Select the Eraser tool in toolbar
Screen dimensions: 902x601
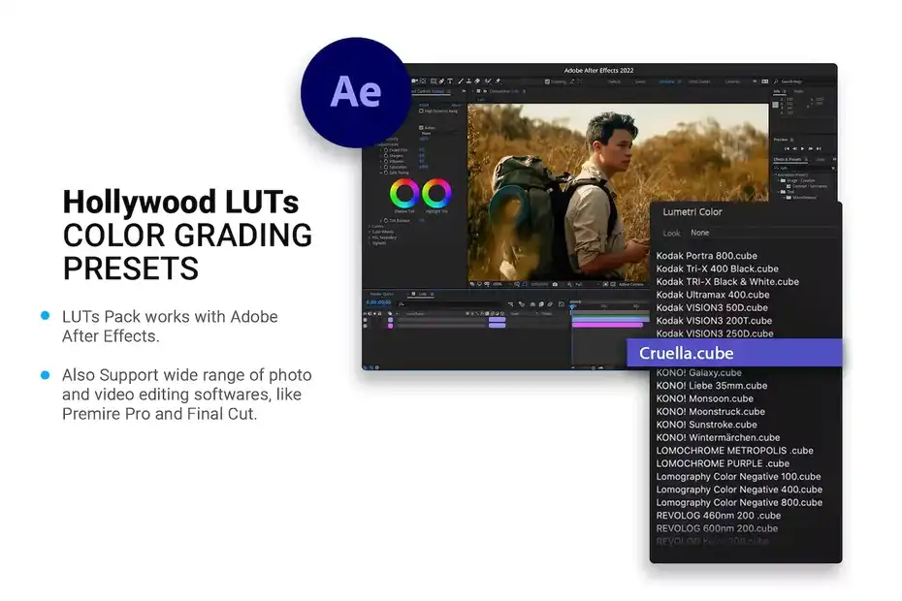coord(477,81)
